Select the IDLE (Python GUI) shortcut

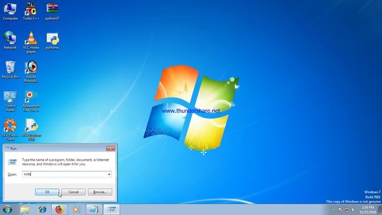pos(31,130)
